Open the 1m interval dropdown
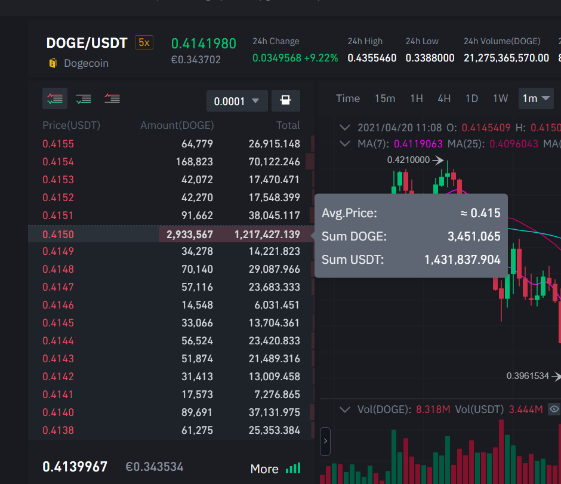 [x=536, y=98]
